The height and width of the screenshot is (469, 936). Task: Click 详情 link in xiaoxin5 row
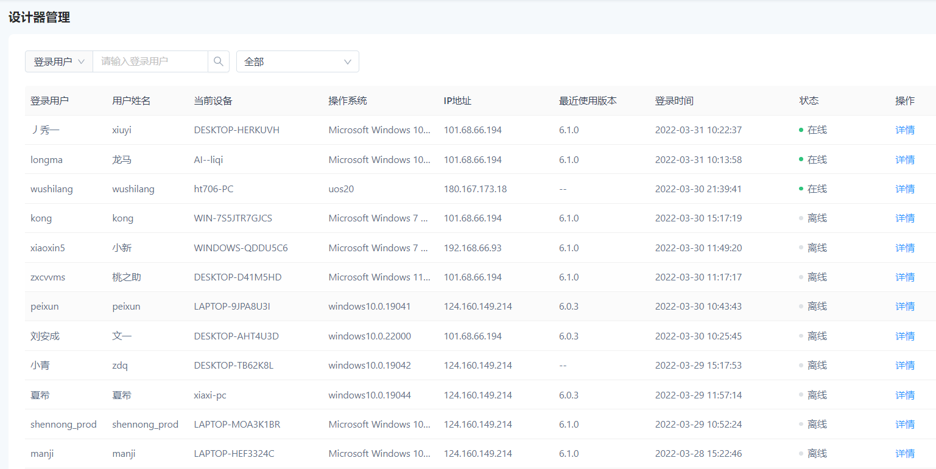(x=904, y=248)
